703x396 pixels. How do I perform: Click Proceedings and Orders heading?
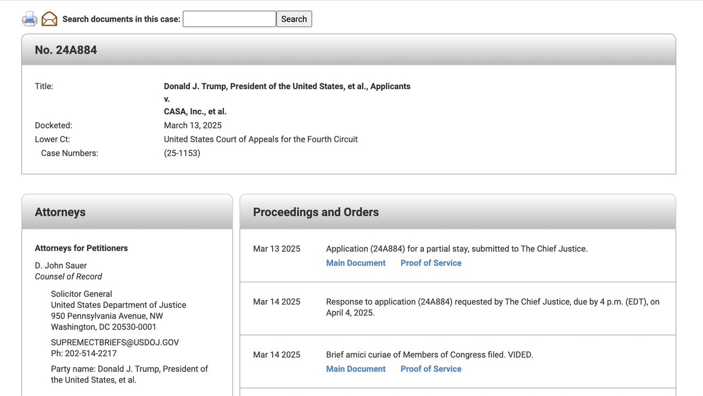315,212
